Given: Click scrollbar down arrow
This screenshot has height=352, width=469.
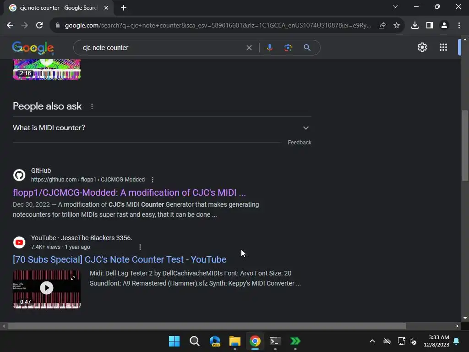Looking at the screenshot, I should 465,318.
